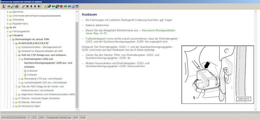Open the red book icon
This screenshot has height=120, width=260.
61,7
